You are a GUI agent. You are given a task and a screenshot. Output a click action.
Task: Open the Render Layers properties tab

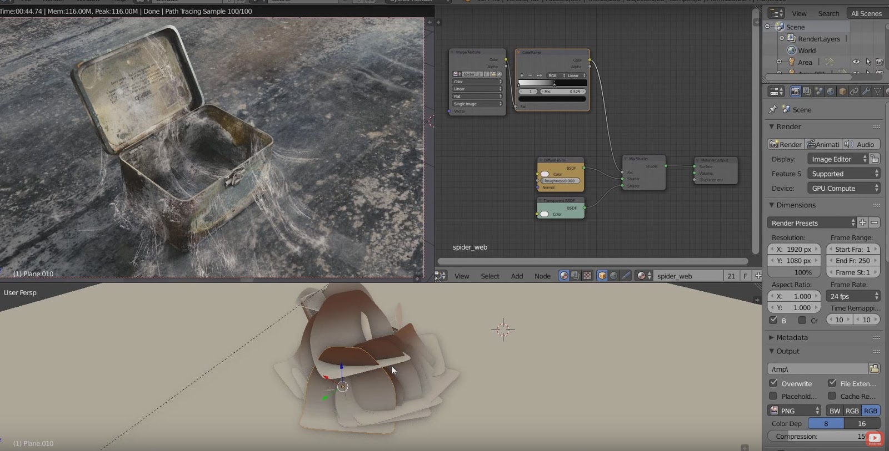807,92
